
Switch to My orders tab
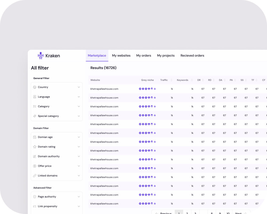[x=144, y=55]
